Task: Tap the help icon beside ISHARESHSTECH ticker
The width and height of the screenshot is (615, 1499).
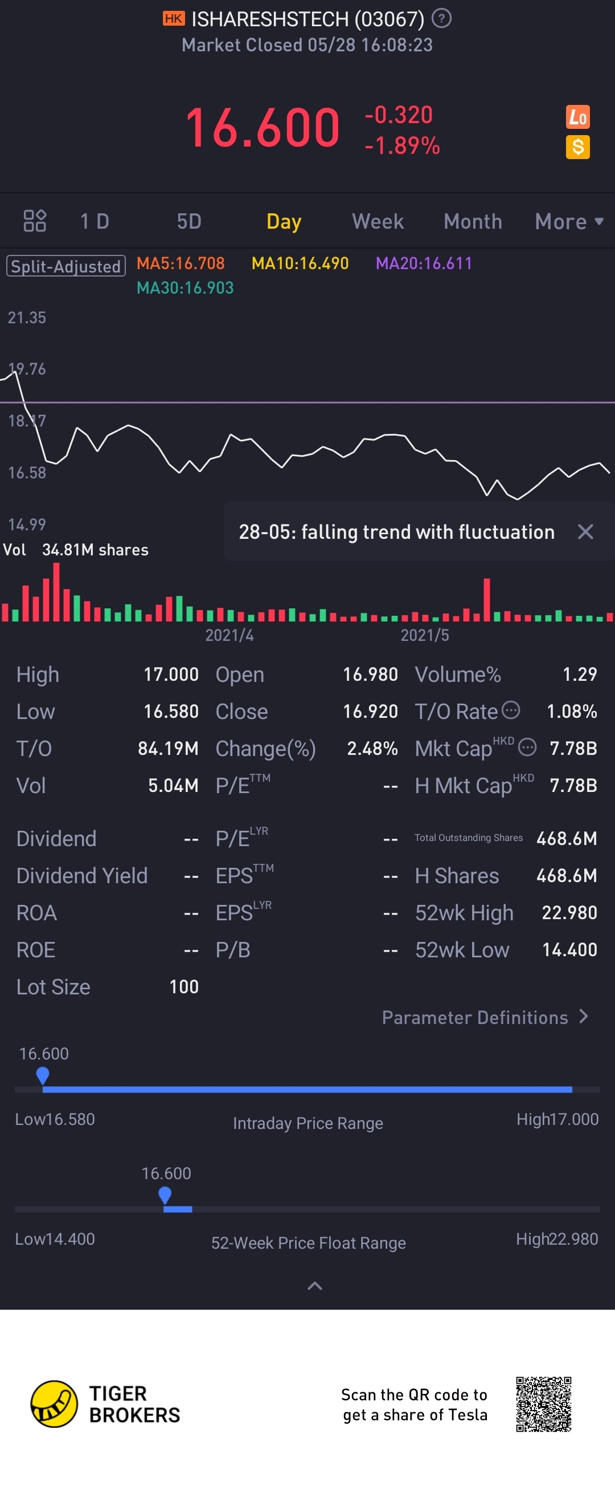Action: pos(442,19)
